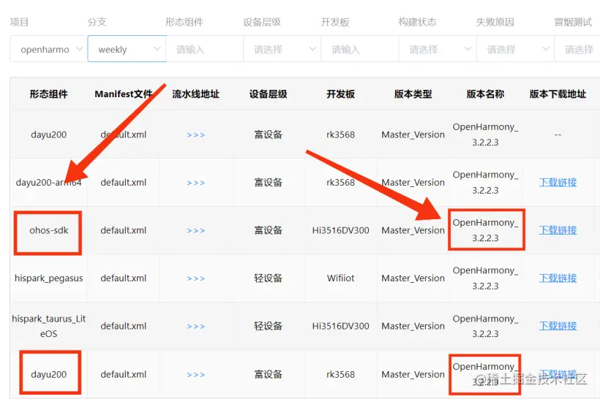This screenshot has width=600, height=399.
Task: Select default.xml in ohos-sdk row
Action: 123,230
